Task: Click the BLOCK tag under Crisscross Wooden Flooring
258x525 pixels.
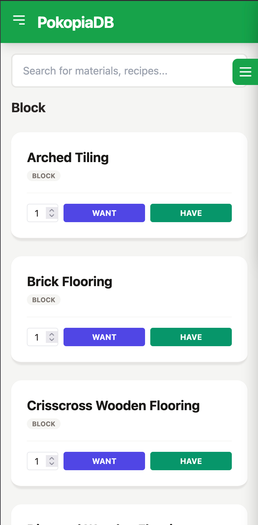Action: pyautogui.click(x=44, y=424)
